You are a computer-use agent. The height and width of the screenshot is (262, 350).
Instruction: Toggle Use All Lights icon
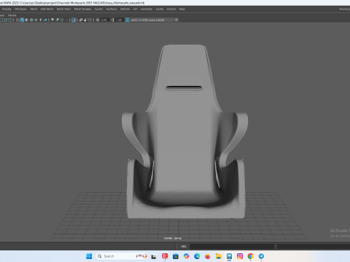[x=40, y=20]
